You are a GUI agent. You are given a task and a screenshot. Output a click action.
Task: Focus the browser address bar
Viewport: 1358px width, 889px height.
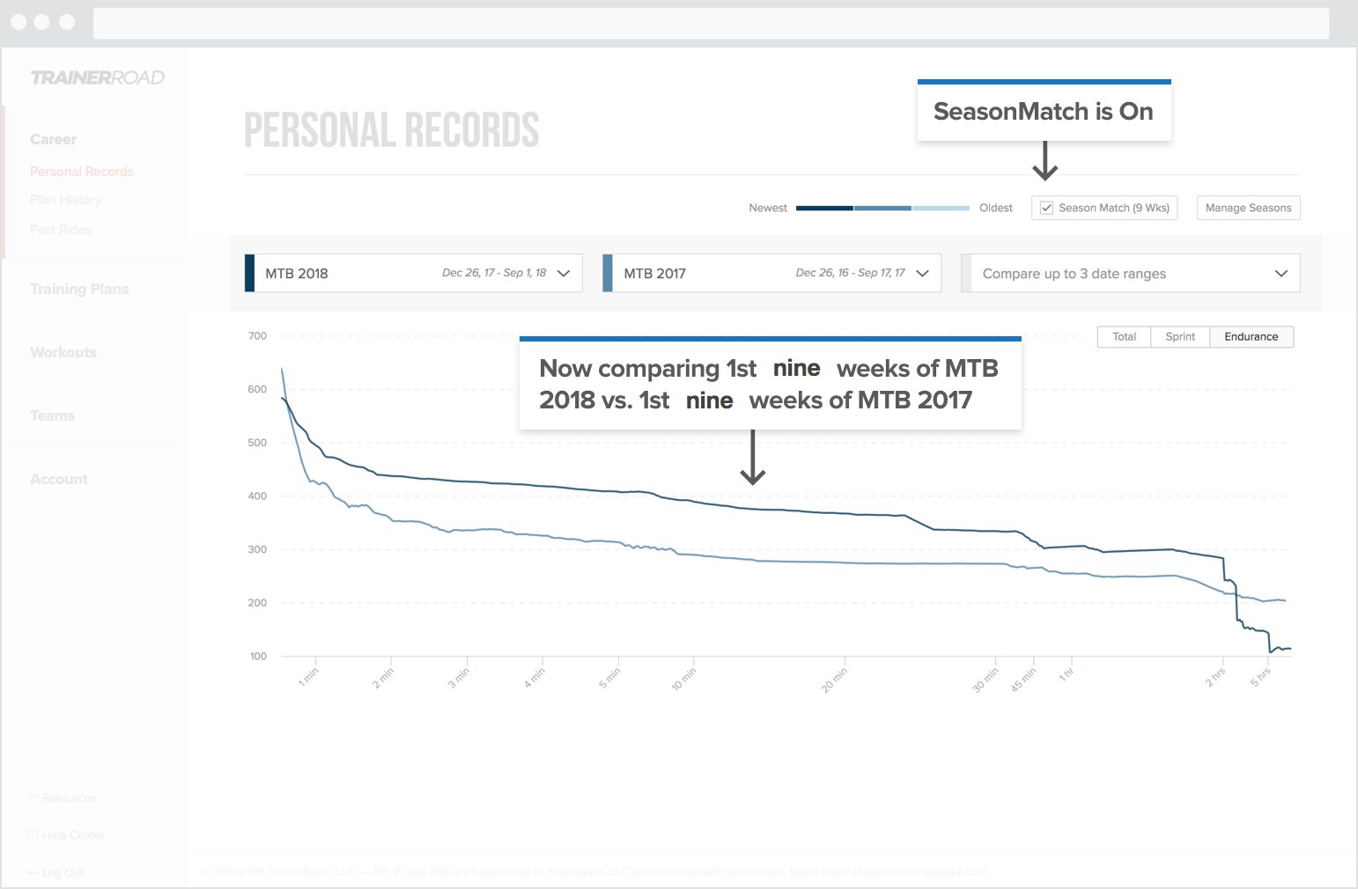[711, 23]
